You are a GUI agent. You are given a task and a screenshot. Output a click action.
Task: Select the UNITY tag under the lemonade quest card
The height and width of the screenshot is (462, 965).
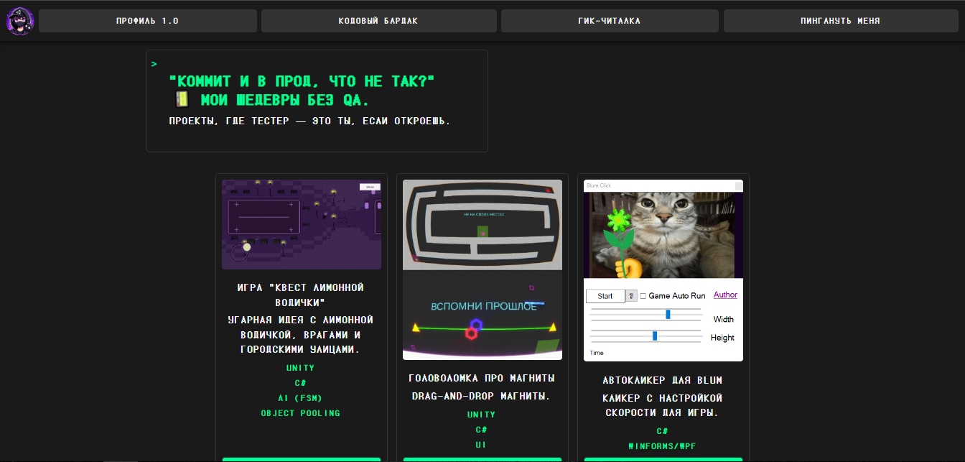[x=301, y=367]
